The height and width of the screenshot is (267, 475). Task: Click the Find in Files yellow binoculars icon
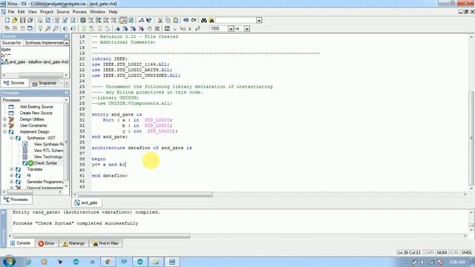tap(212, 20)
